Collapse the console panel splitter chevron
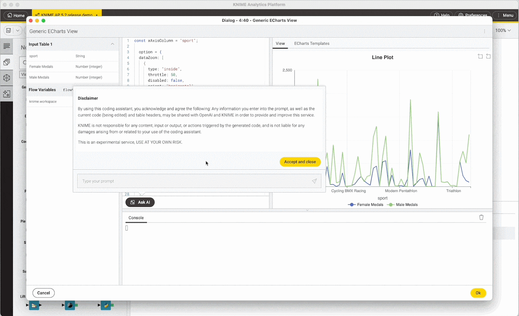 (307, 210)
